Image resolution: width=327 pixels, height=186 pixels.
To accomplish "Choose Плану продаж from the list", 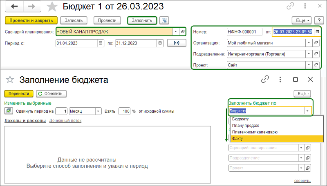I will (245, 126).
